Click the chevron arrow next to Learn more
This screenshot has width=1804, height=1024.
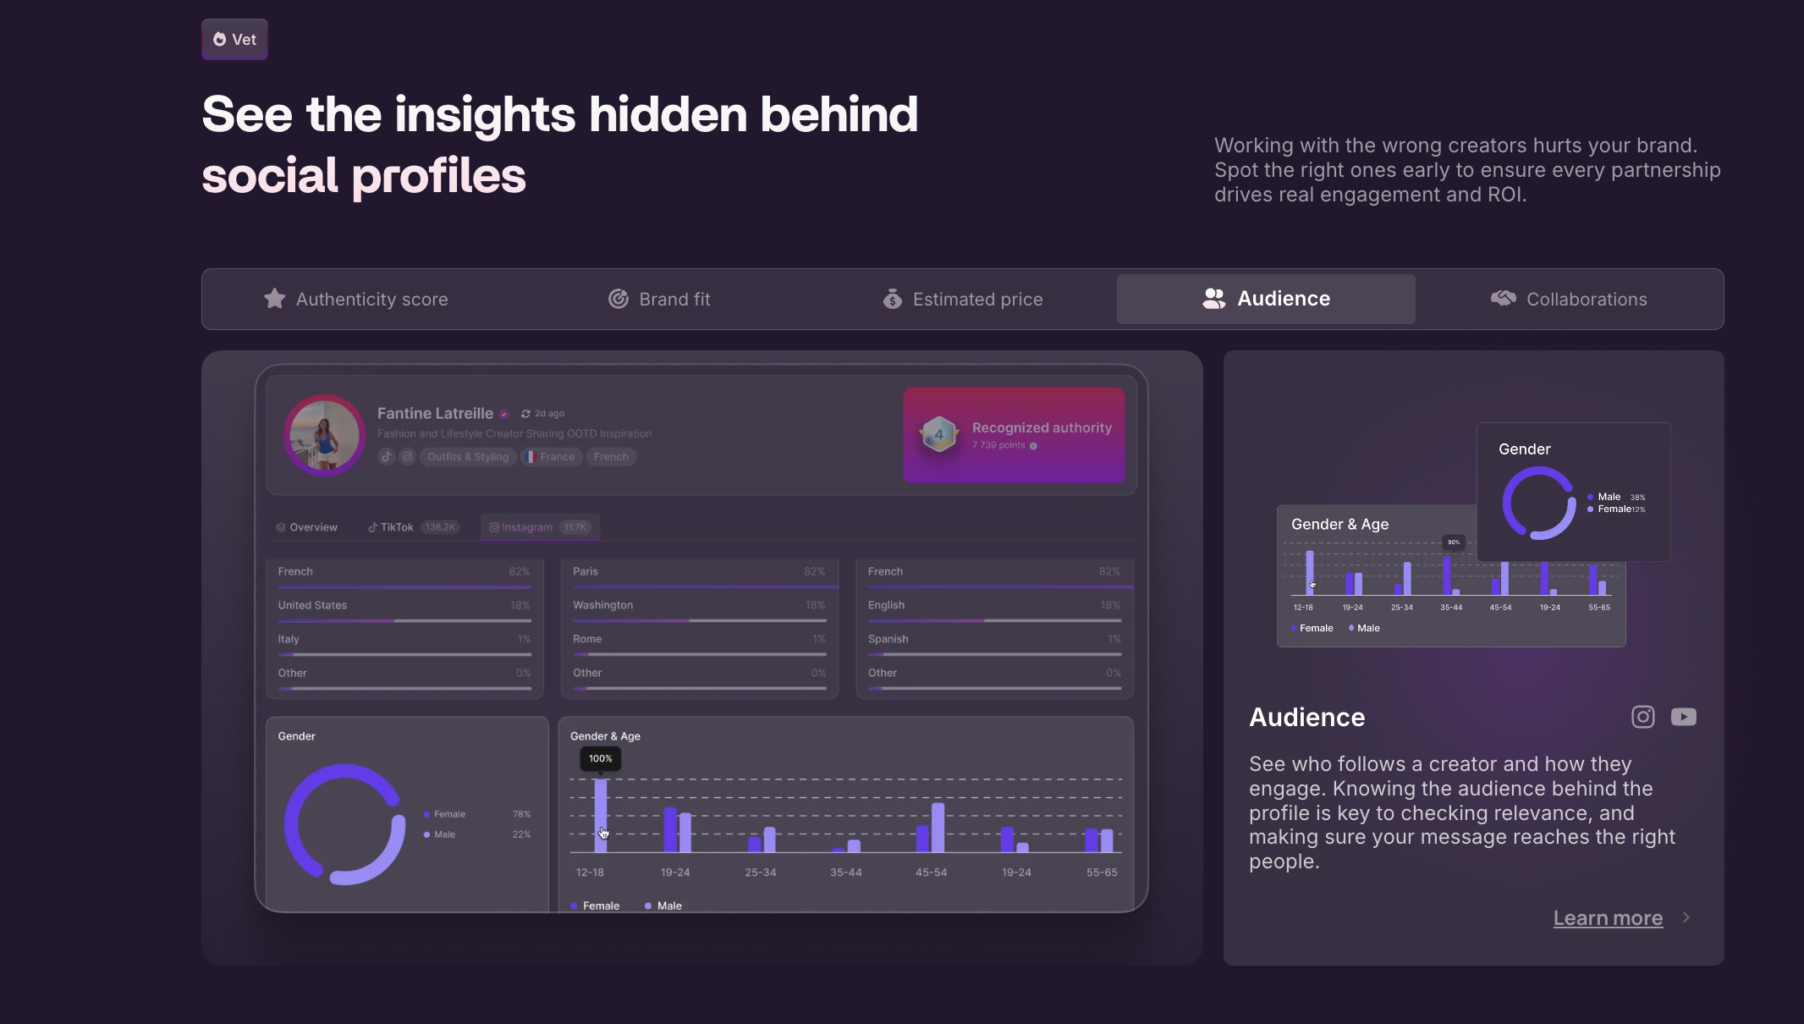click(x=1686, y=917)
